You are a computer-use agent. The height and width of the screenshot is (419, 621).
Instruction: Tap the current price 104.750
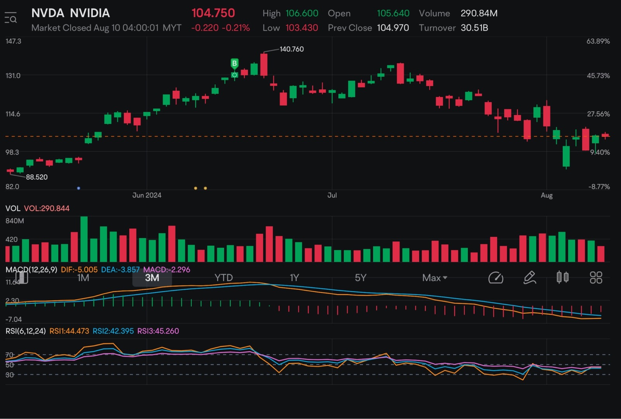coord(213,13)
